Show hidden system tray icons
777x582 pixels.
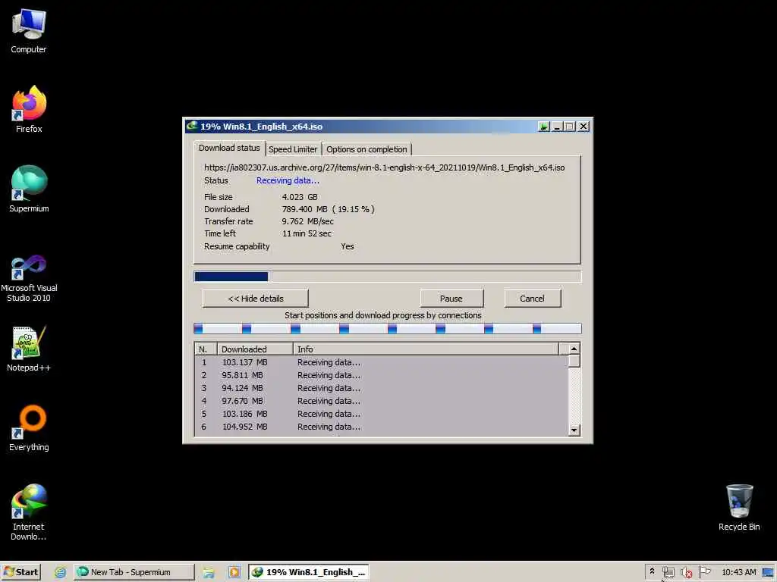coord(652,571)
